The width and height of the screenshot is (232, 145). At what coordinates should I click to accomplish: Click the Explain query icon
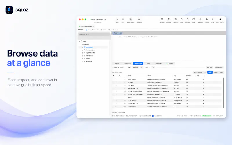point(200,19)
